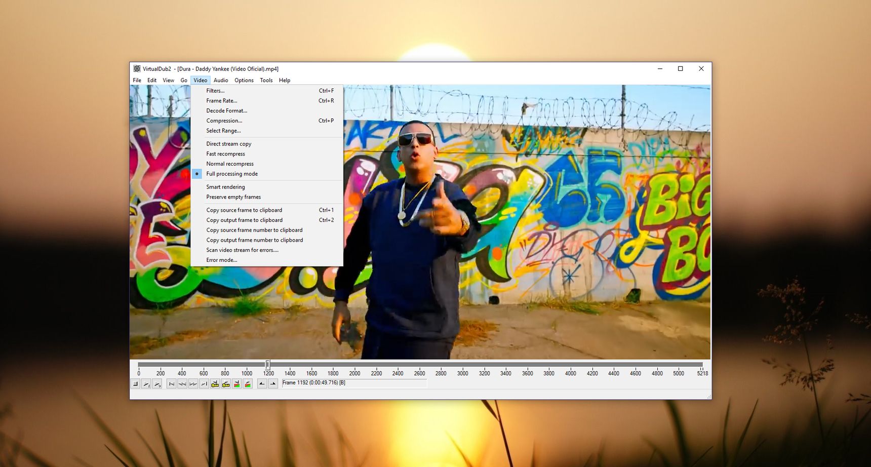Choose Copy output frame number to clipboard
Image resolution: width=871 pixels, height=467 pixels.
tap(267, 240)
